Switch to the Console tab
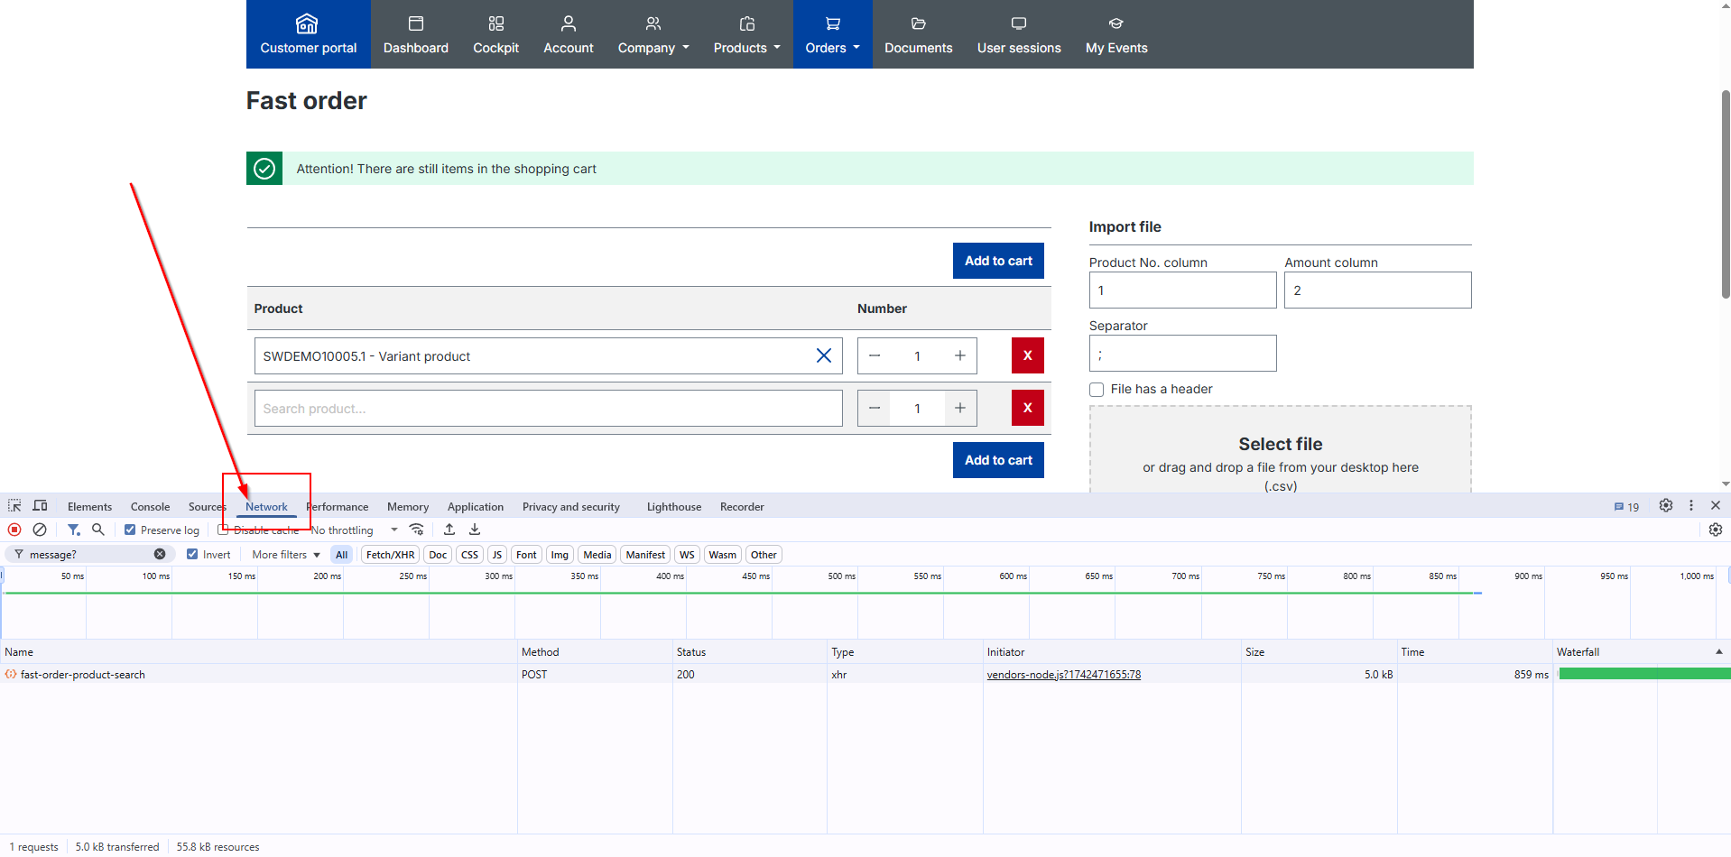 (x=150, y=507)
